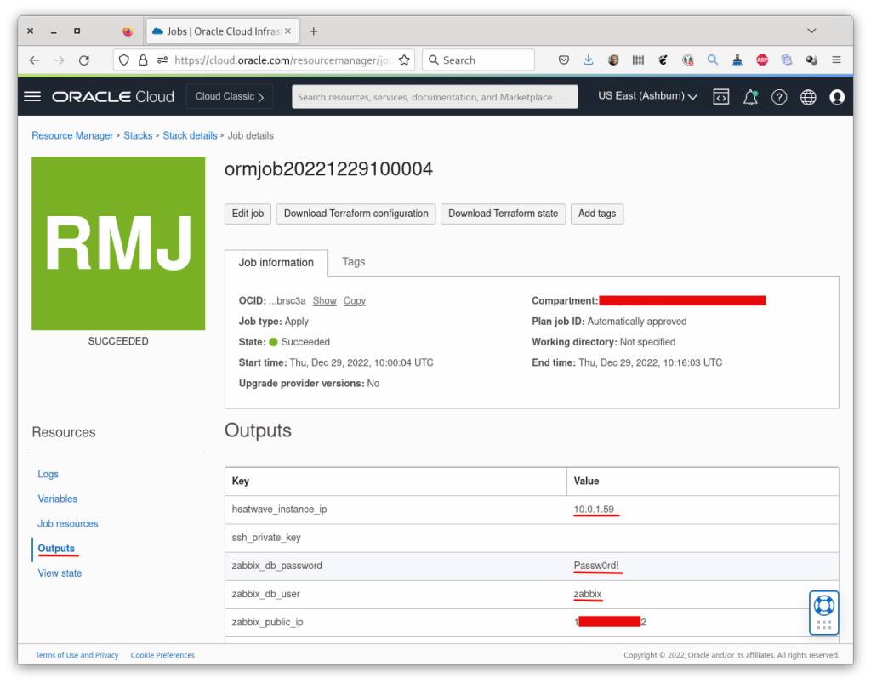Click the heatwave_instance_ip value 10.0.1.59
871x684 pixels.
click(x=594, y=510)
